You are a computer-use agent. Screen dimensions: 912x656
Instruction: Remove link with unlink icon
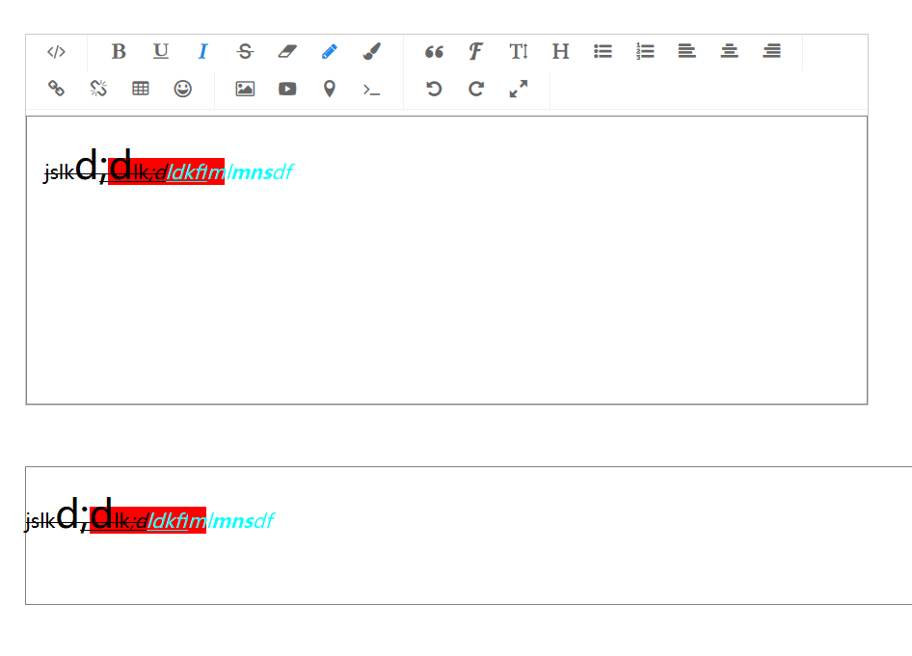coord(98,89)
